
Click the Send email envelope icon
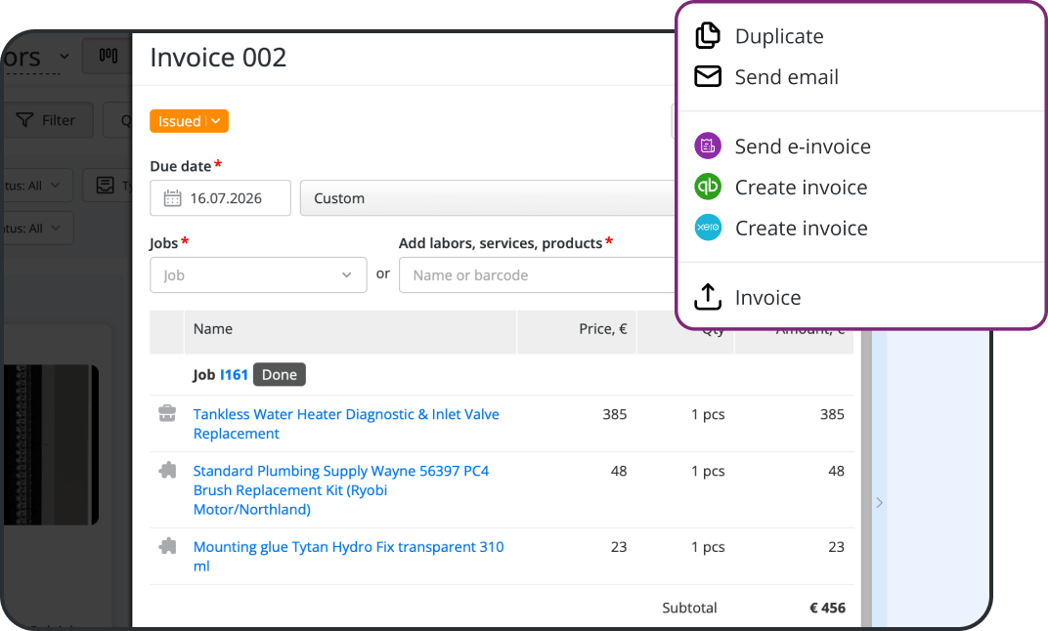tap(708, 77)
